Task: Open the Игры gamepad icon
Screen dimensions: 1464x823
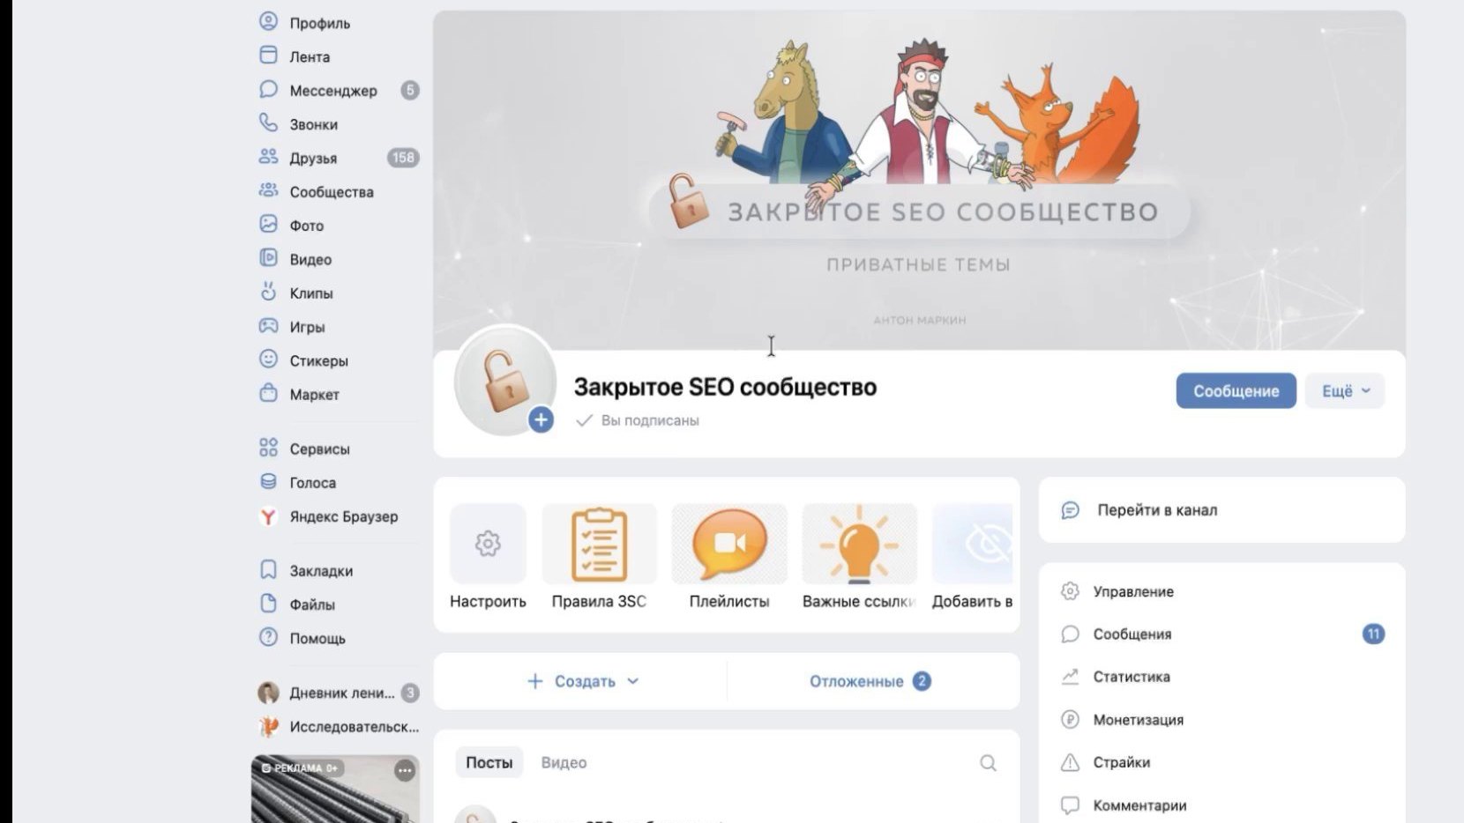Action: click(268, 325)
